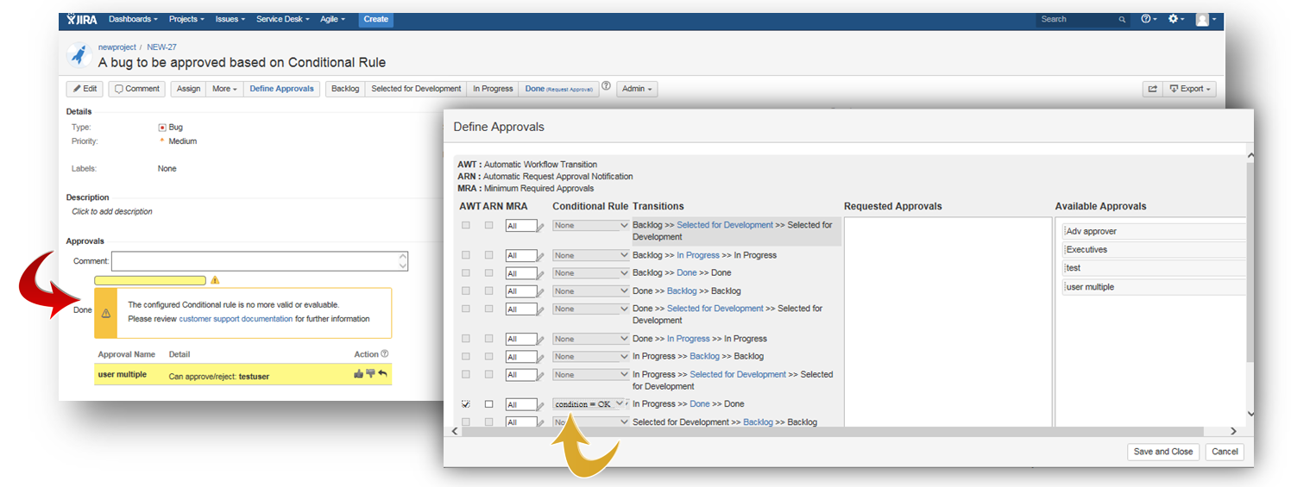The width and height of the screenshot is (1291, 487).
Task: Click the approval Comment text field
Action: tap(259, 261)
